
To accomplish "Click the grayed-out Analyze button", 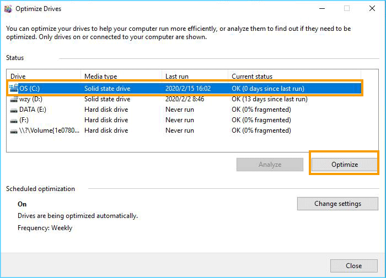I will click(x=270, y=165).
